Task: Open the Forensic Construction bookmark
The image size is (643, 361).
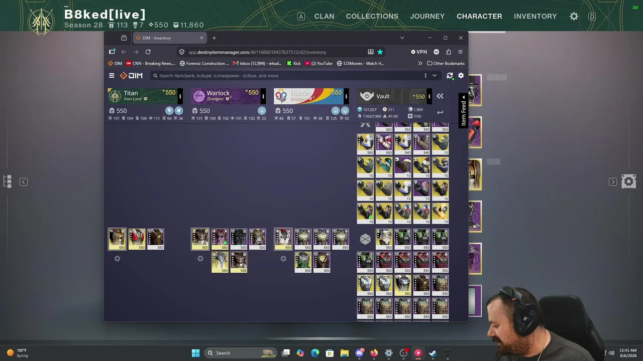Action: click(x=204, y=64)
